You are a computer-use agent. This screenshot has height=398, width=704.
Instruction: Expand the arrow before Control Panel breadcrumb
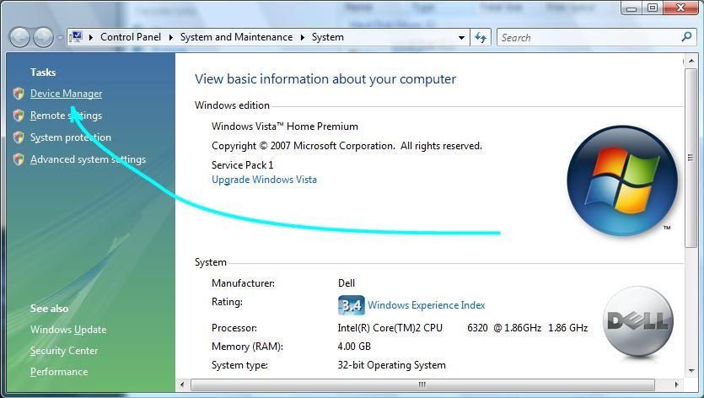(x=91, y=37)
